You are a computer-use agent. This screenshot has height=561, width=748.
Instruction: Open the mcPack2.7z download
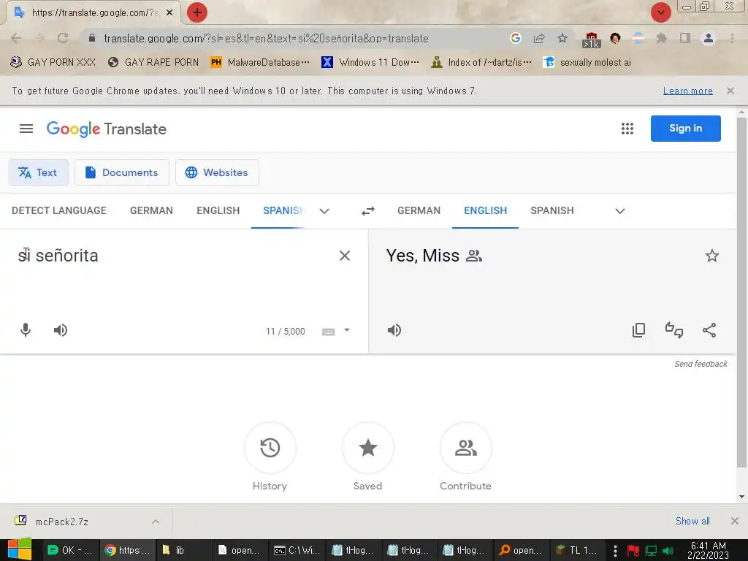coord(61,522)
